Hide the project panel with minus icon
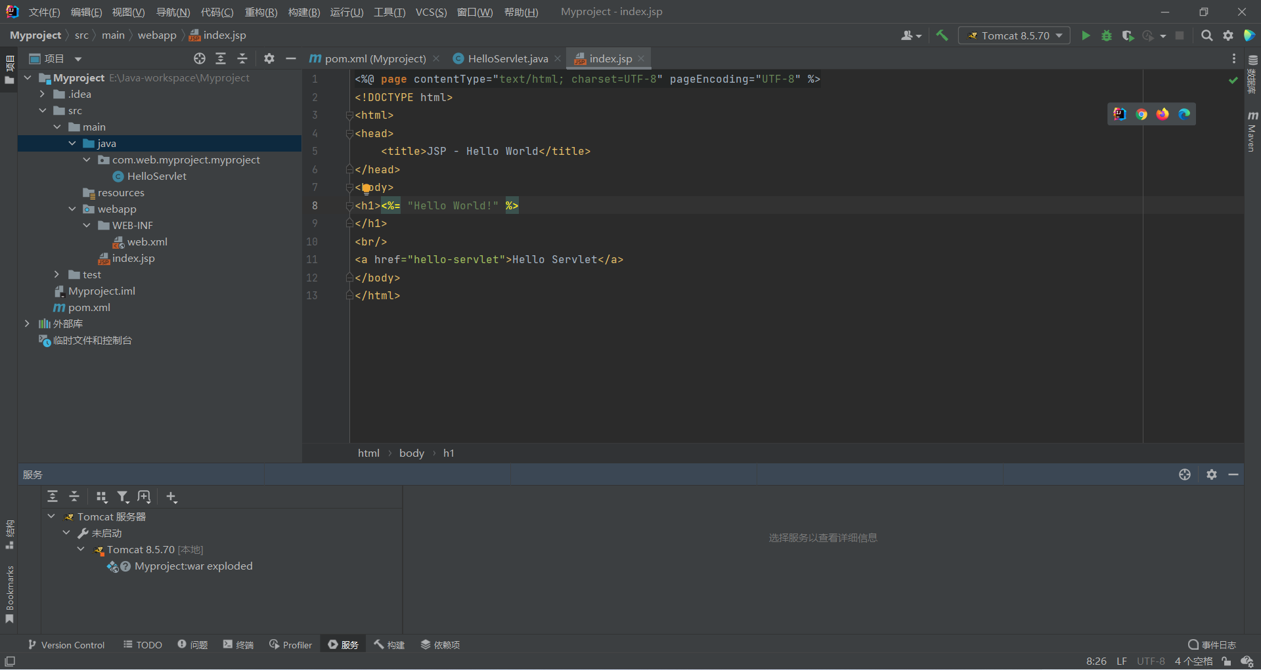1261x670 pixels. click(291, 58)
